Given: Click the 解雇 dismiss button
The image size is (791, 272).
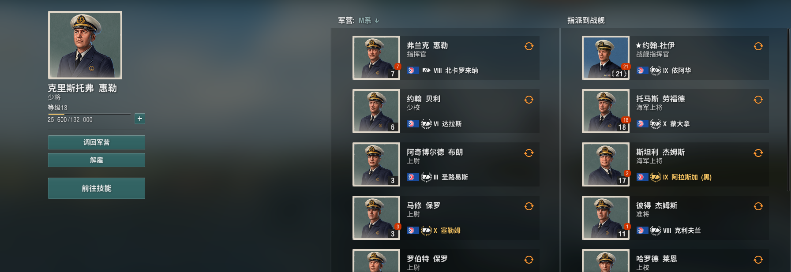Looking at the screenshot, I should [97, 160].
